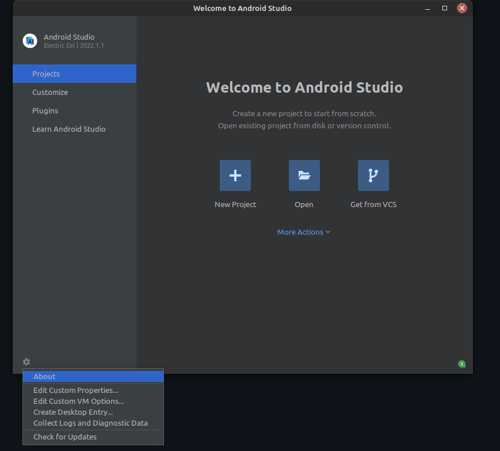Select Edit Custom Properties menu entry
The width and height of the screenshot is (500, 451).
click(x=75, y=390)
